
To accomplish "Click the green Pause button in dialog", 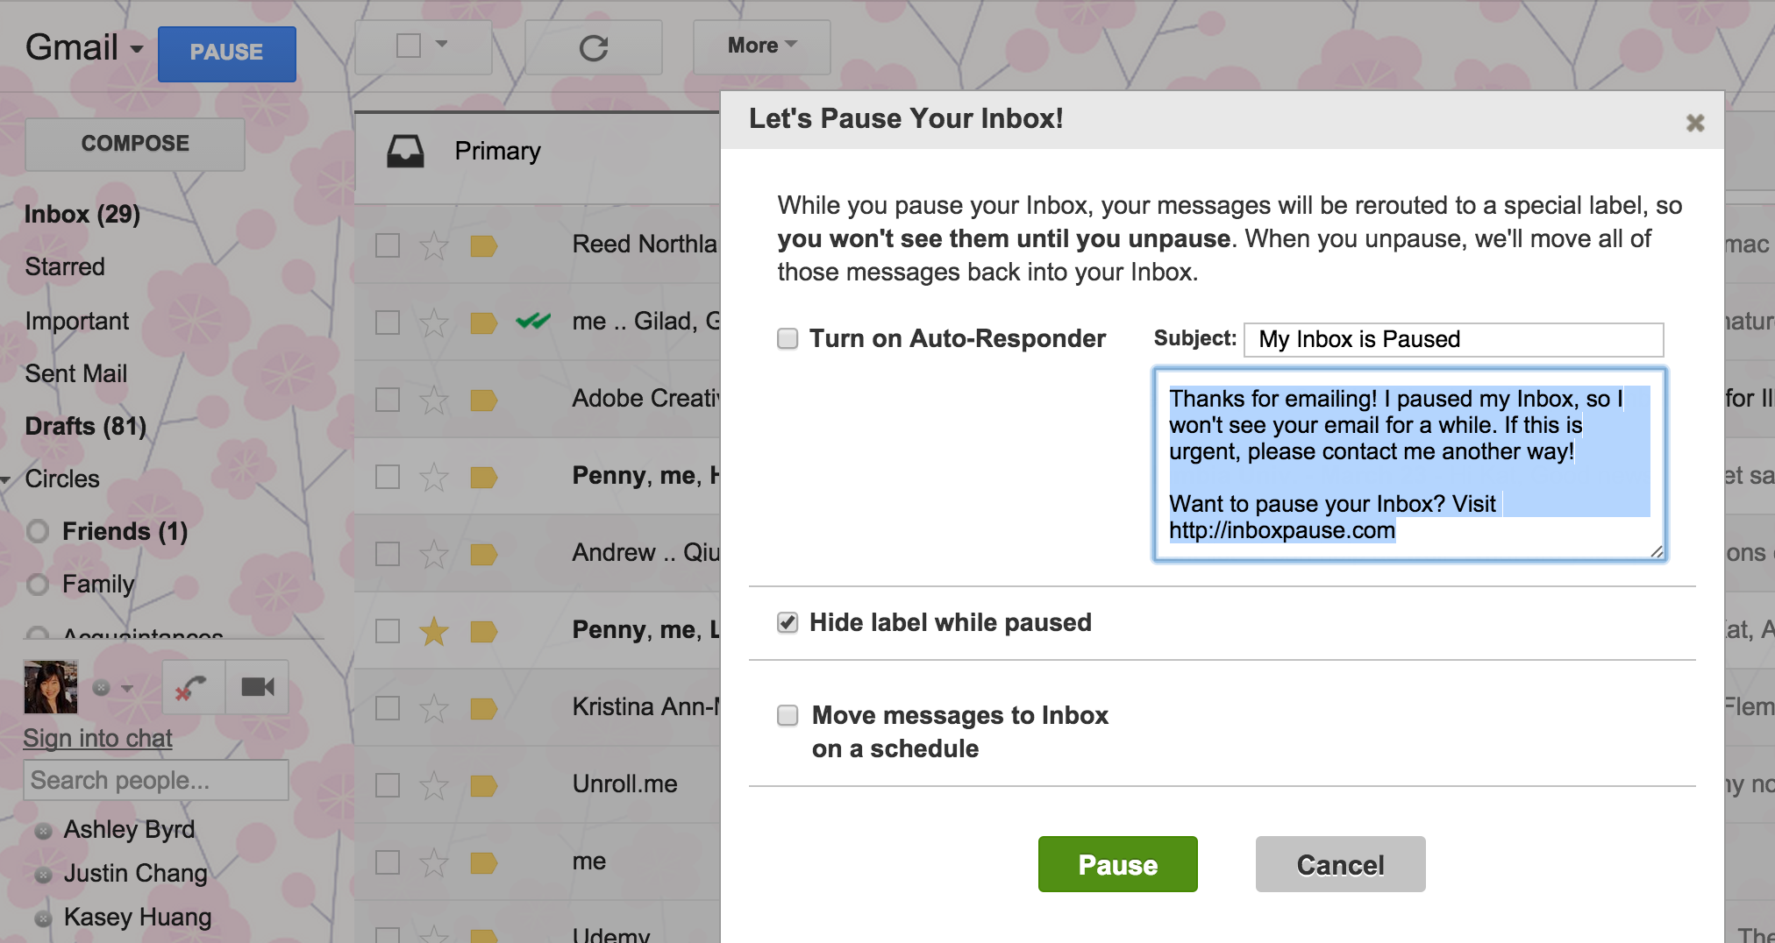I will click(x=1117, y=864).
